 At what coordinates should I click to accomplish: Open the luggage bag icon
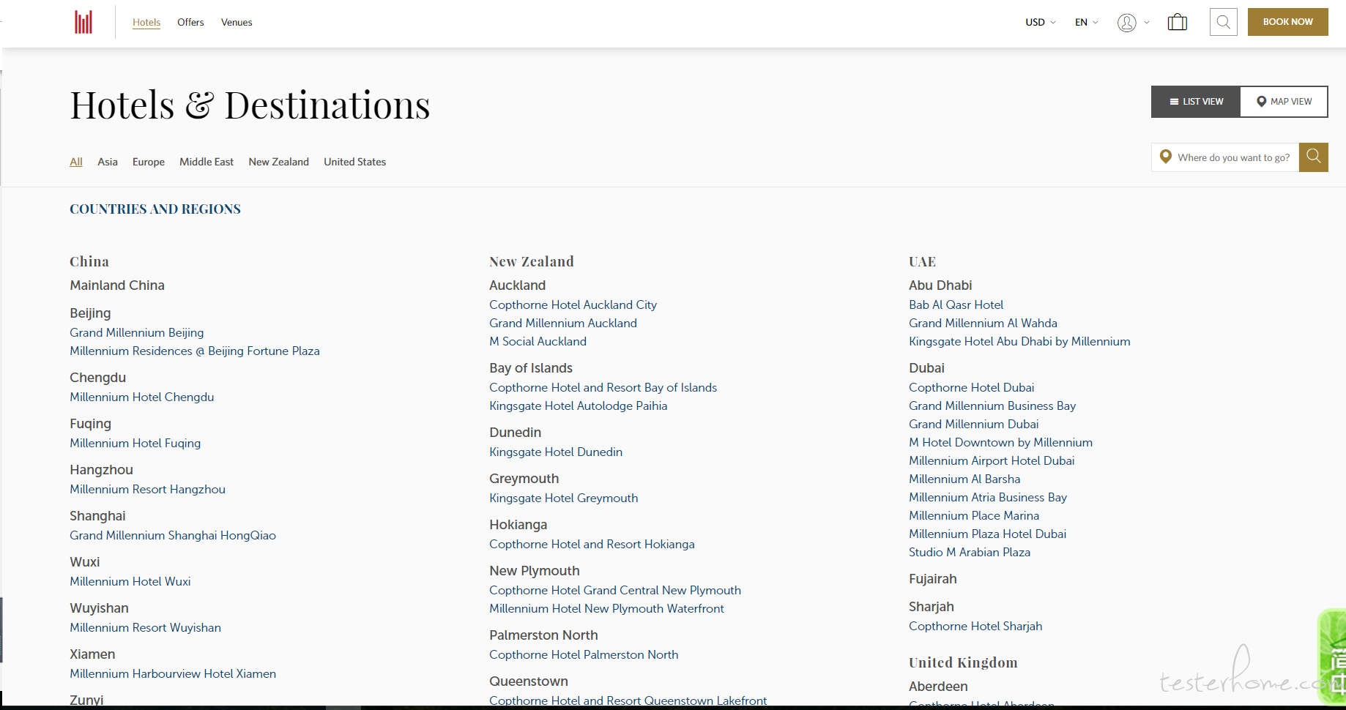(x=1177, y=22)
